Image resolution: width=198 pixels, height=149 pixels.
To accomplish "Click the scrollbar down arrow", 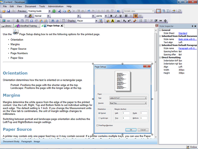I will (x=156, y=137).
